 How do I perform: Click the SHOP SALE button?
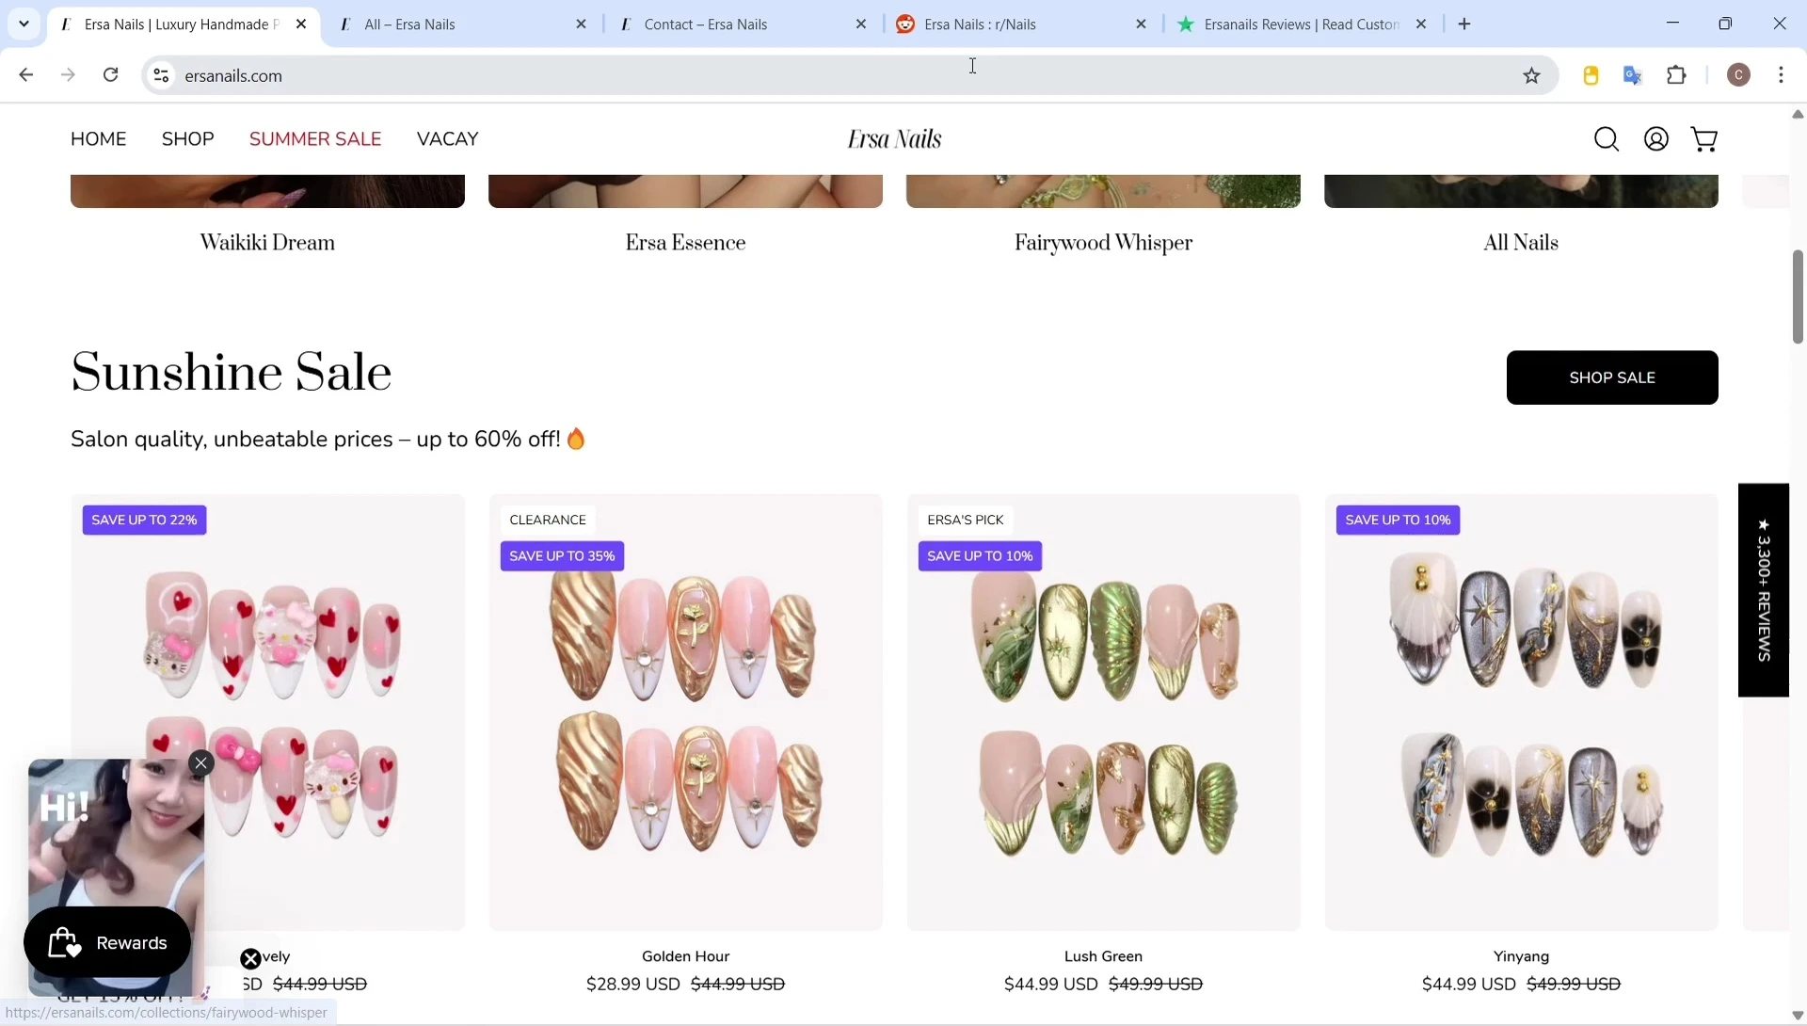[1612, 377]
